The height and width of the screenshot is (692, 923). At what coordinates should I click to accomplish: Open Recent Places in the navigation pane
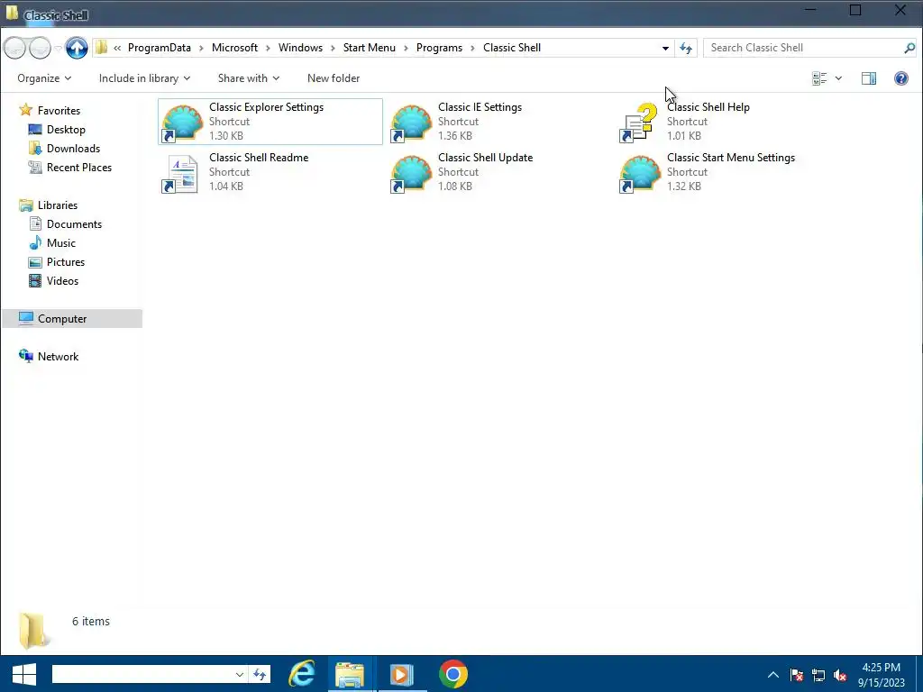[79, 167]
